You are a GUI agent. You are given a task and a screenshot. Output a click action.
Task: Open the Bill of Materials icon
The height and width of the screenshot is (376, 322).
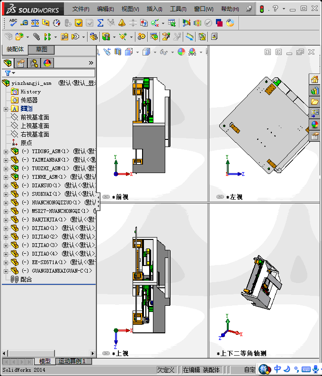pos(154,37)
